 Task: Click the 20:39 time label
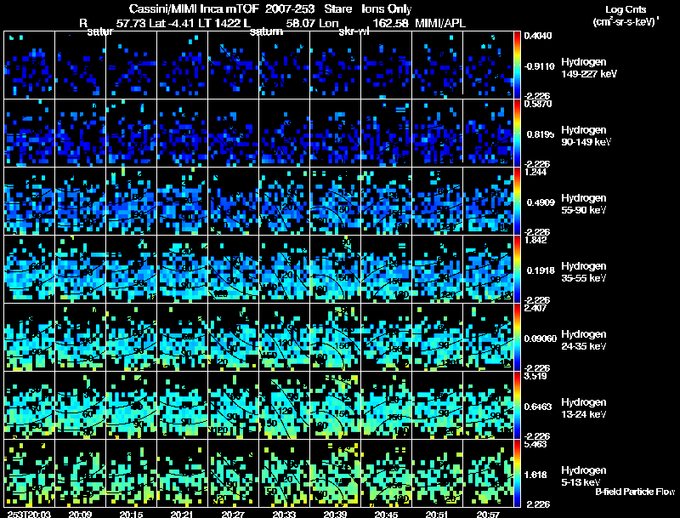pos(335,514)
